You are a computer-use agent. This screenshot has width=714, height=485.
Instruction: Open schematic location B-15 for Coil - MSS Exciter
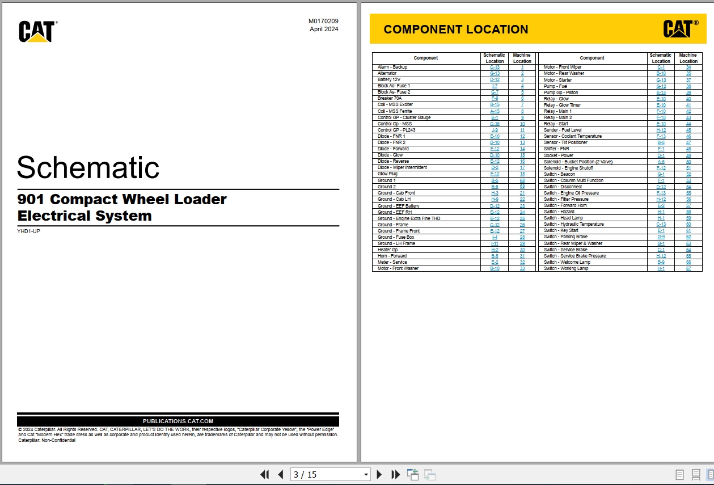coord(495,104)
